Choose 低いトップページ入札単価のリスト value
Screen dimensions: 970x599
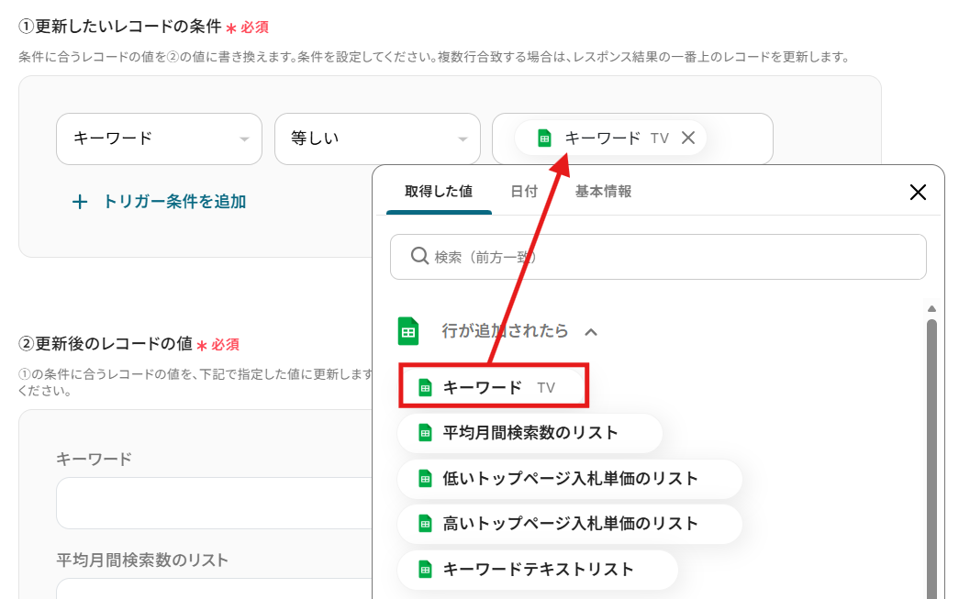point(569,479)
